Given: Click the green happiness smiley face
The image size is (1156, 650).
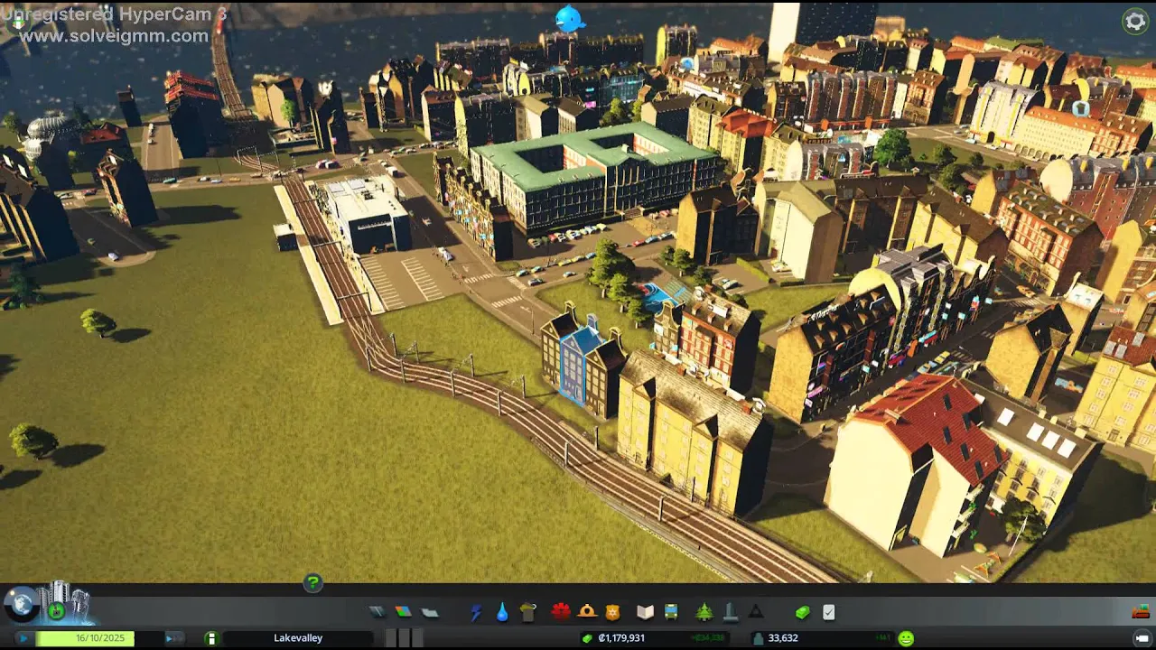Looking at the screenshot, I should pos(906,638).
